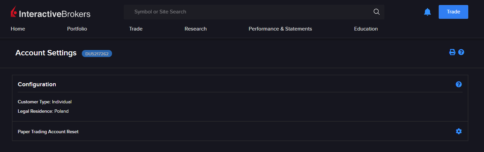
Task: Open help next to the print icon
Action: coord(461,52)
